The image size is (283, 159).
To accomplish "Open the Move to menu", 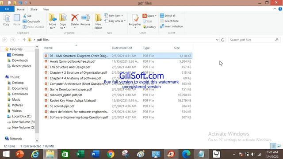I will click(x=52, y=21).
